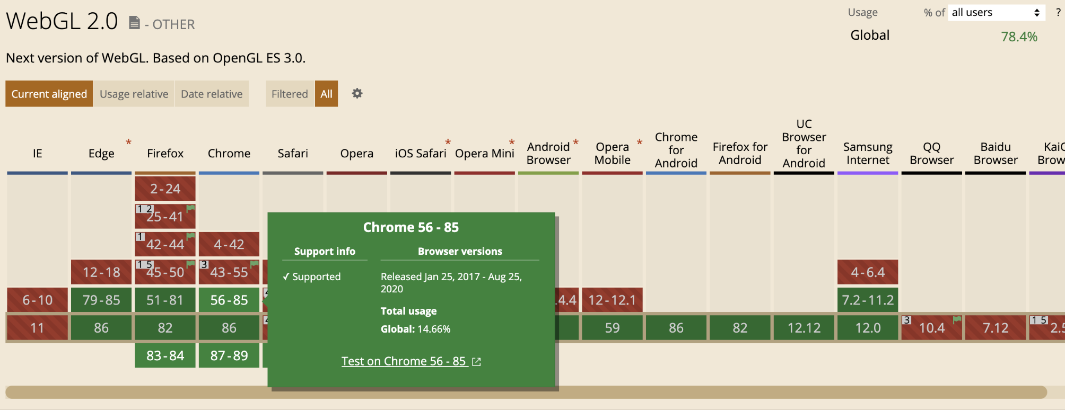Open the settings gear icon
The image size is (1065, 410).
pos(357,93)
